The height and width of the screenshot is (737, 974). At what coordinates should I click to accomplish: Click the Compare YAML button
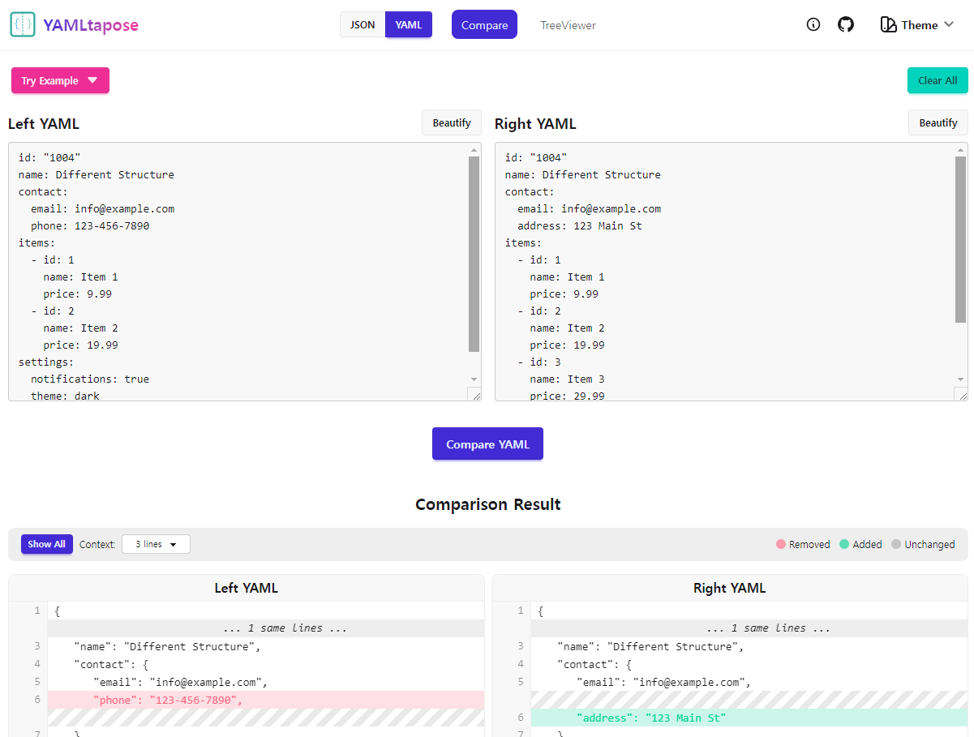click(x=487, y=444)
